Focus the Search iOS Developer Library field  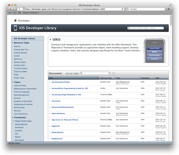(146, 28)
